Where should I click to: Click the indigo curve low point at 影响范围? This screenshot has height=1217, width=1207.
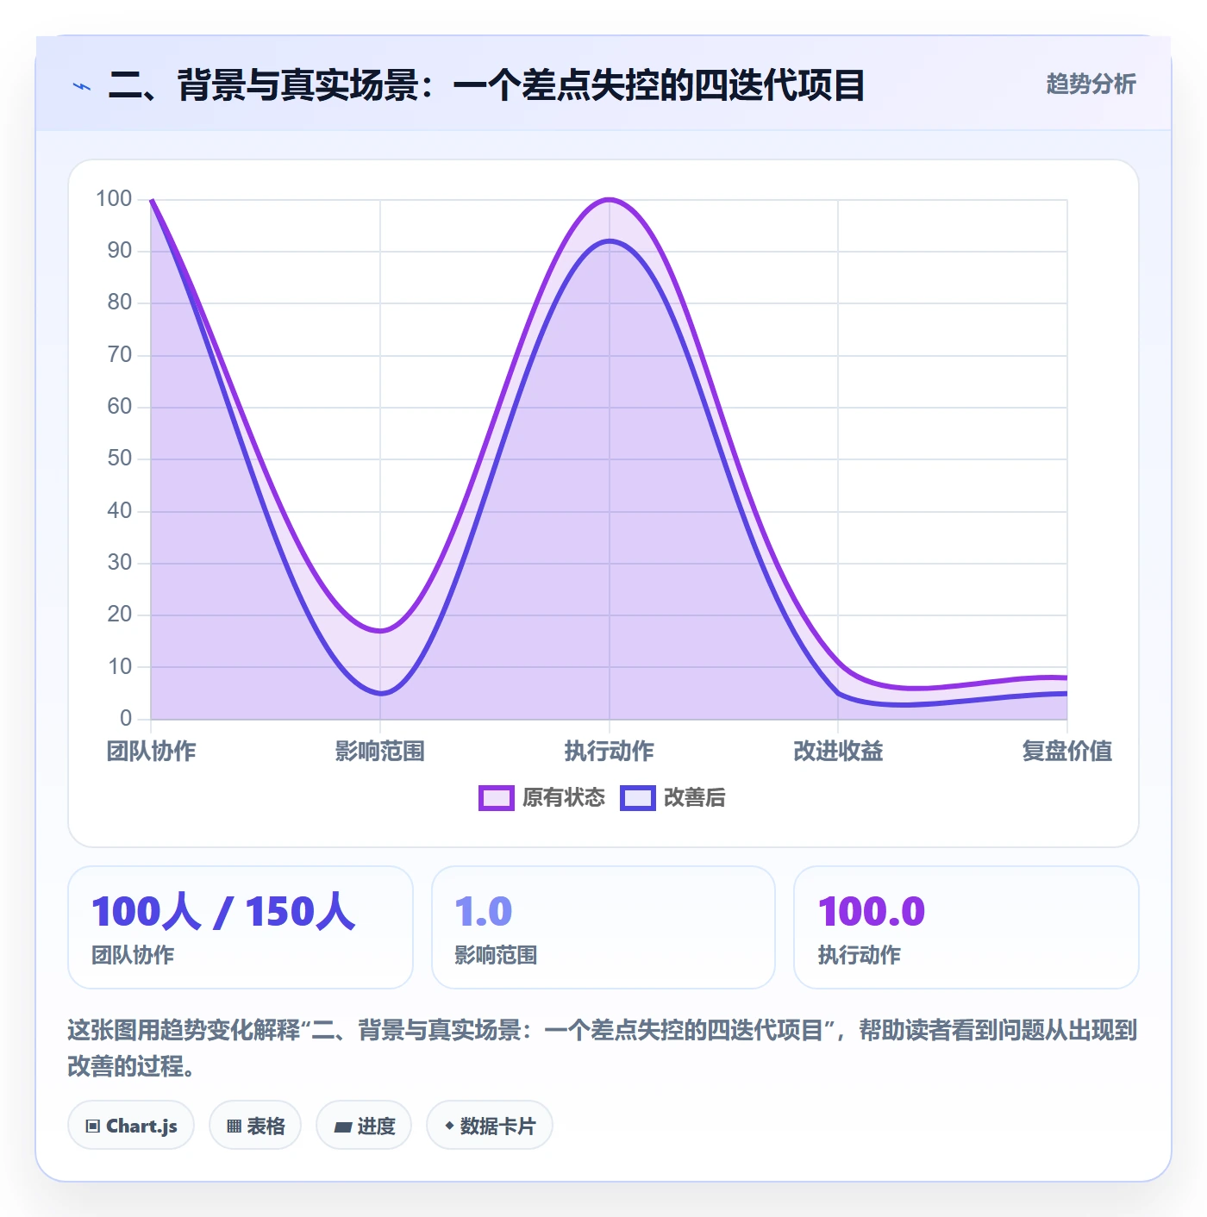380,693
